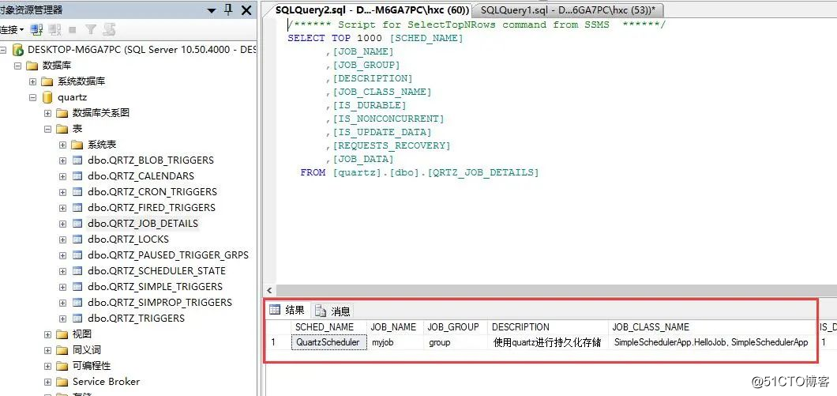The image size is (837, 396).
Task: Click the Refresh icon in explorer toolbar
Action: (109, 29)
